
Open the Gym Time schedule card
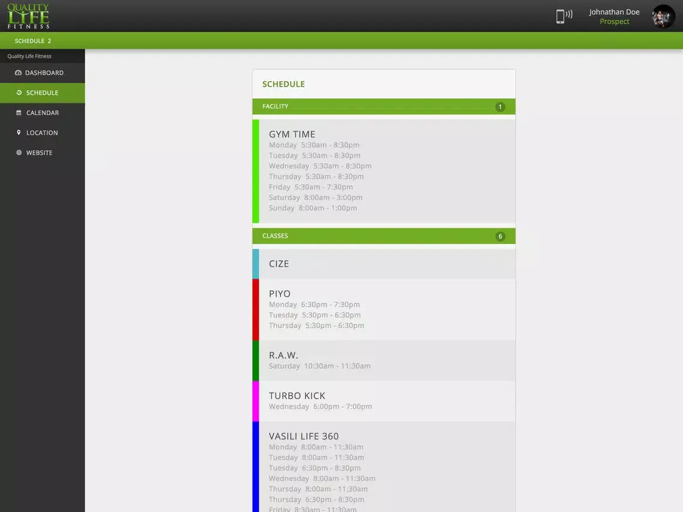click(x=384, y=171)
